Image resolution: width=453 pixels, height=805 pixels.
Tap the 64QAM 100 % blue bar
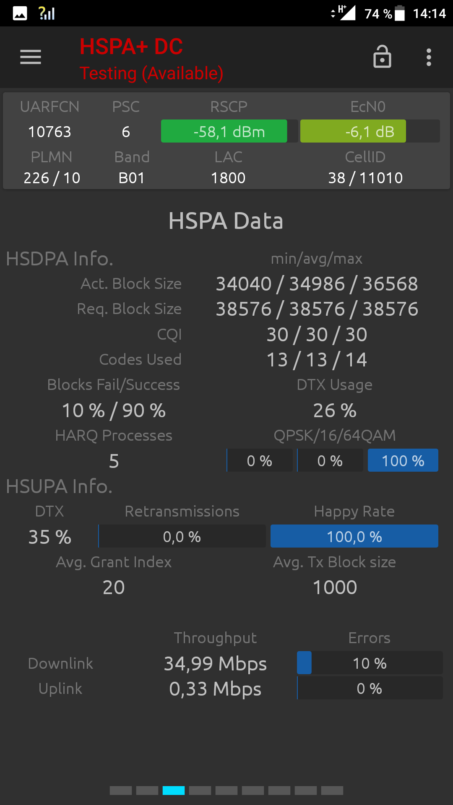coord(403,460)
